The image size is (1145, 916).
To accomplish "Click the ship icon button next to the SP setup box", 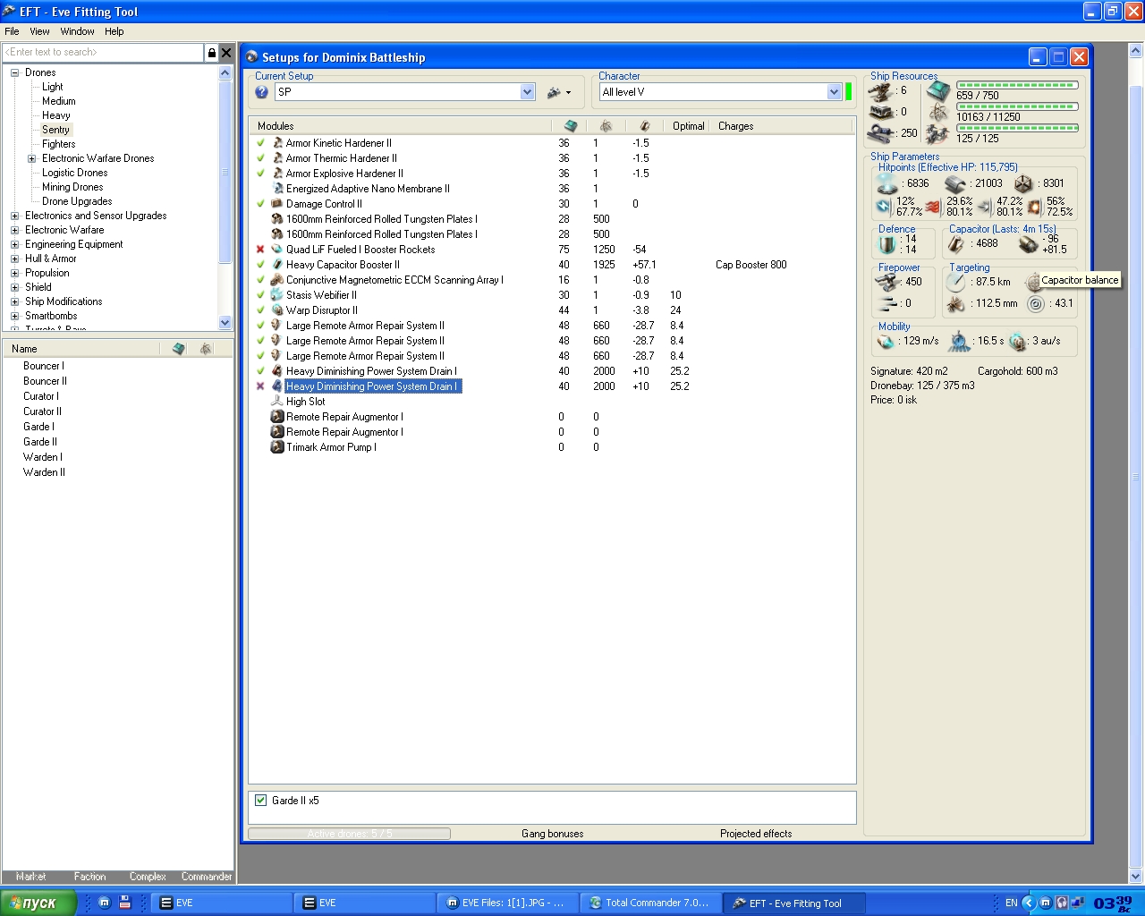I will 559,92.
